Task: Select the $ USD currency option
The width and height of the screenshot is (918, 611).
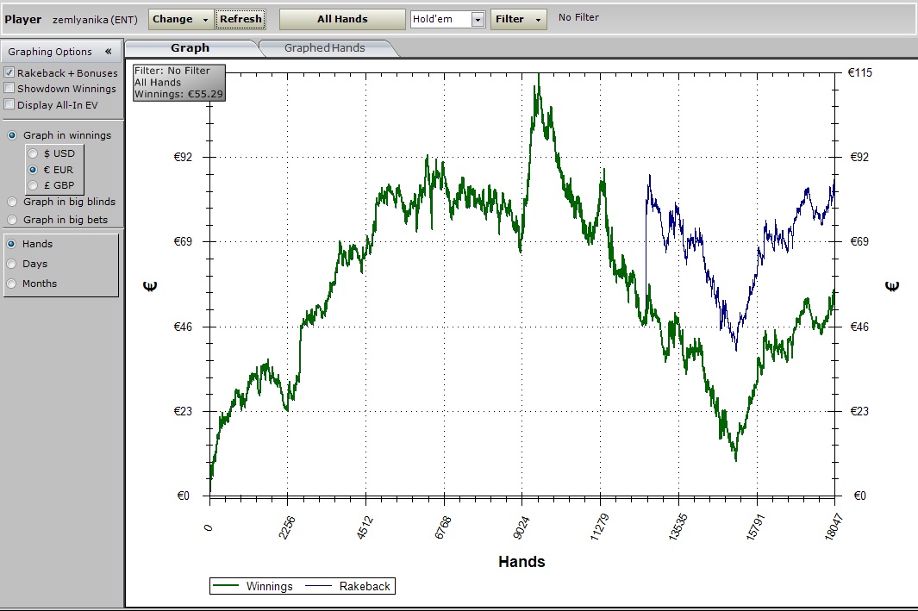Action: pos(34,153)
